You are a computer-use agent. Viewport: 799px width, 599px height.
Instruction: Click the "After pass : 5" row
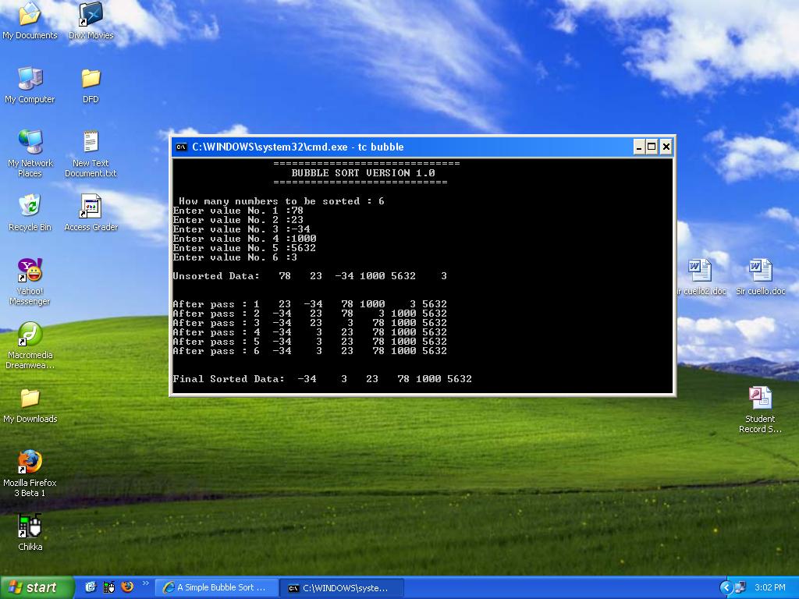point(310,342)
